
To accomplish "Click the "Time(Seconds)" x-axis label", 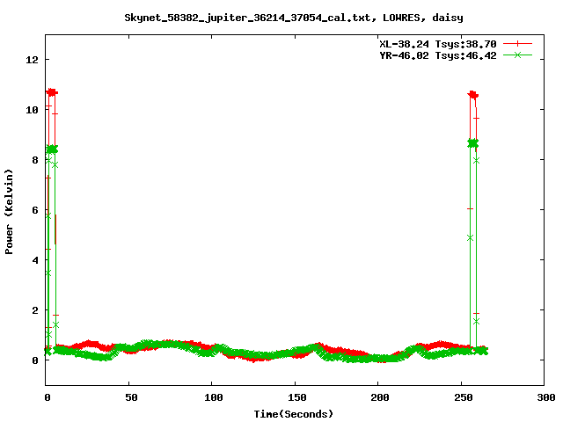I will pyautogui.click(x=294, y=414).
